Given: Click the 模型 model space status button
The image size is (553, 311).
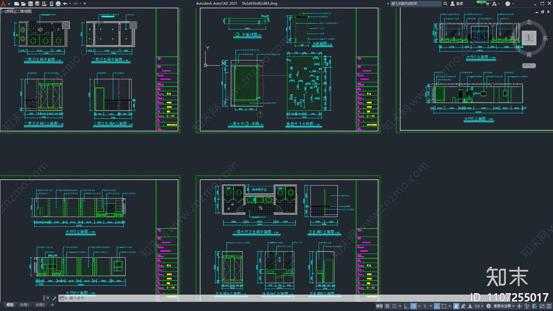Looking at the screenshot, I should click(x=379, y=306).
